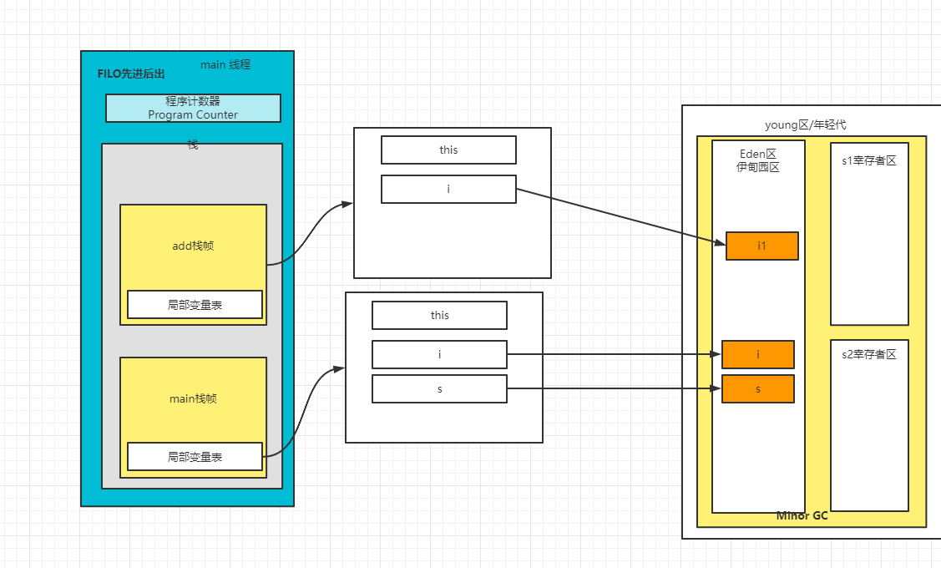The width and height of the screenshot is (941, 568).
Task: Select the orange i1 object in Eden
Action: [x=762, y=246]
